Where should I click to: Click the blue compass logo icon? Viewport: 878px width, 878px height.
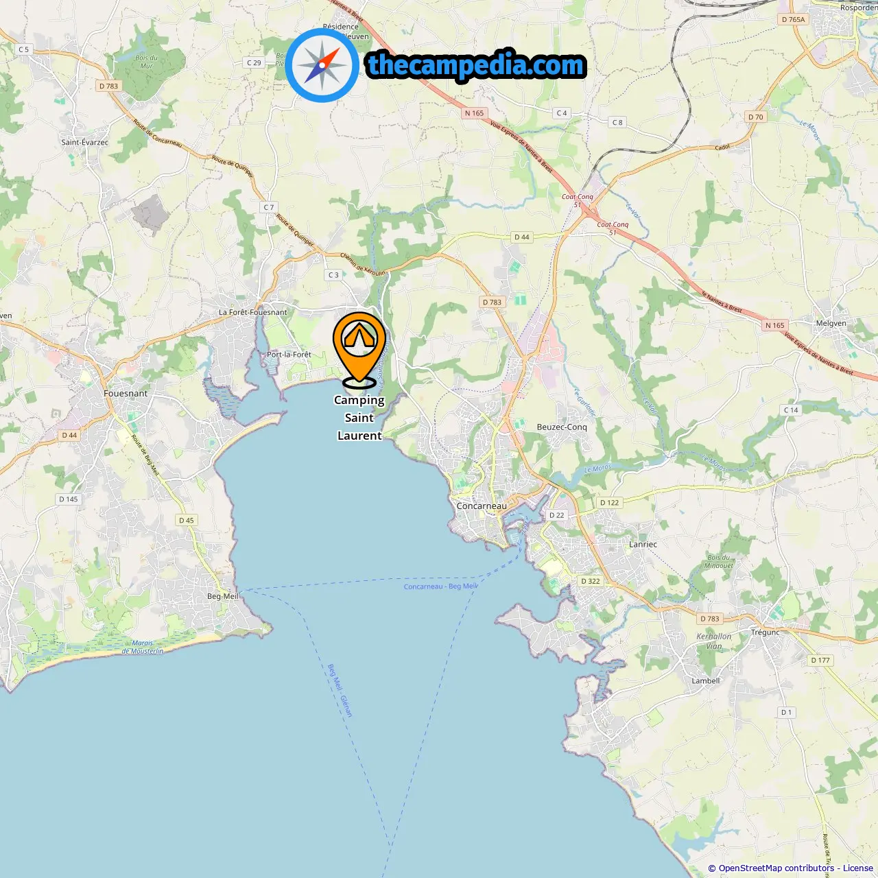pyautogui.click(x=322, y=66)
